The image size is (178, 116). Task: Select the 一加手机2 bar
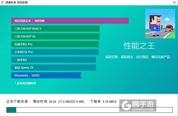click(x=53, y=60)
